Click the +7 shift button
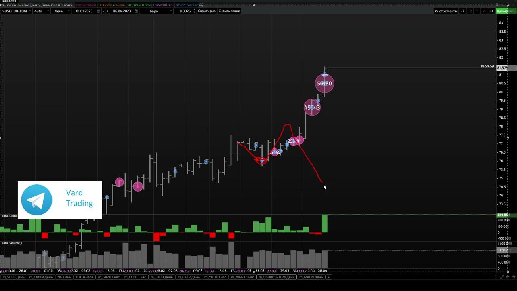The height and width of the screenshot is (291, 517). point(470,11)
